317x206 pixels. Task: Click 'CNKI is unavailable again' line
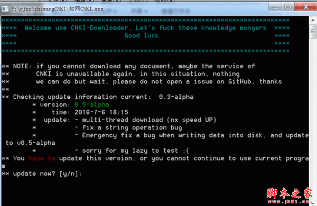(138, 74)
